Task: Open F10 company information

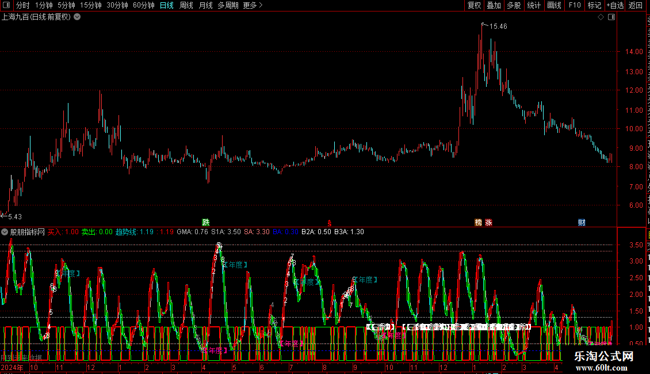Action: coord(575,5)
